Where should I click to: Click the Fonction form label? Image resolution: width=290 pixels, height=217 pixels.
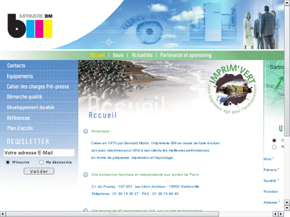tap(271, 192)
